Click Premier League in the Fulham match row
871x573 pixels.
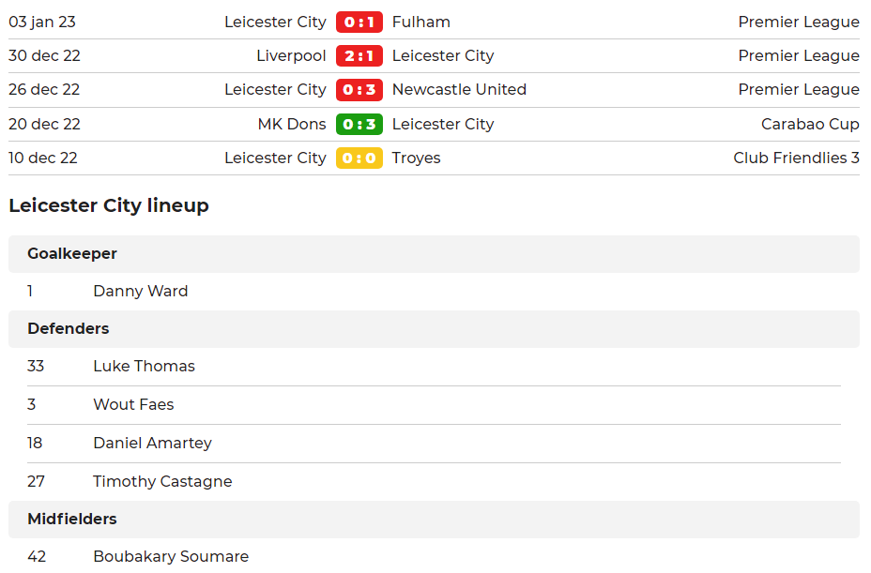798,22
